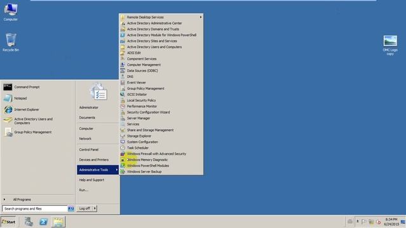The image size is (406, 228).
Task: Expand the Log off options arrow
Action: (95, 208)
